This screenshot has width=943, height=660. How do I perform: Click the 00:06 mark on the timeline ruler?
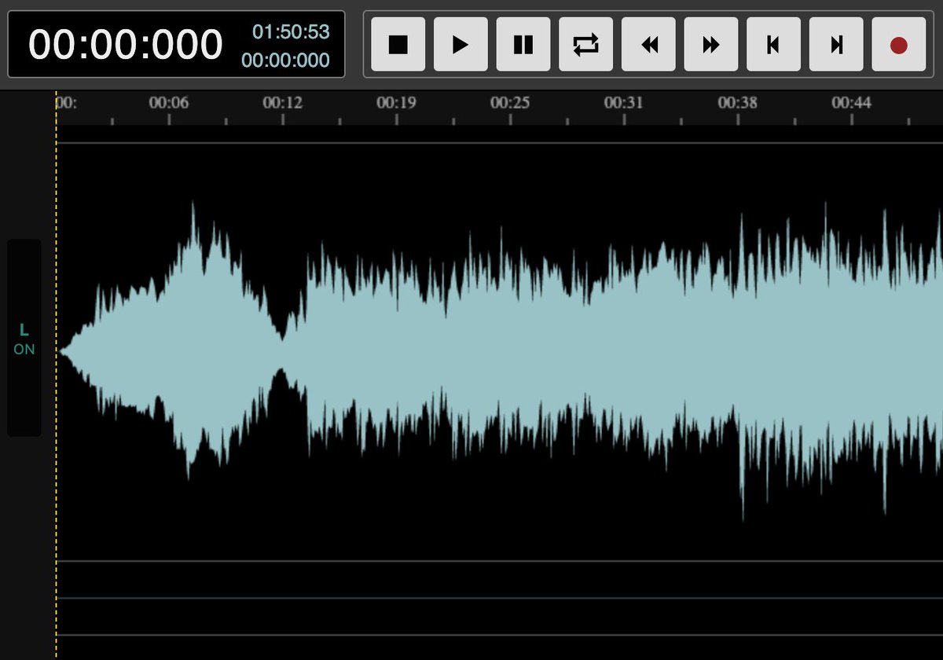coord(170,102)
